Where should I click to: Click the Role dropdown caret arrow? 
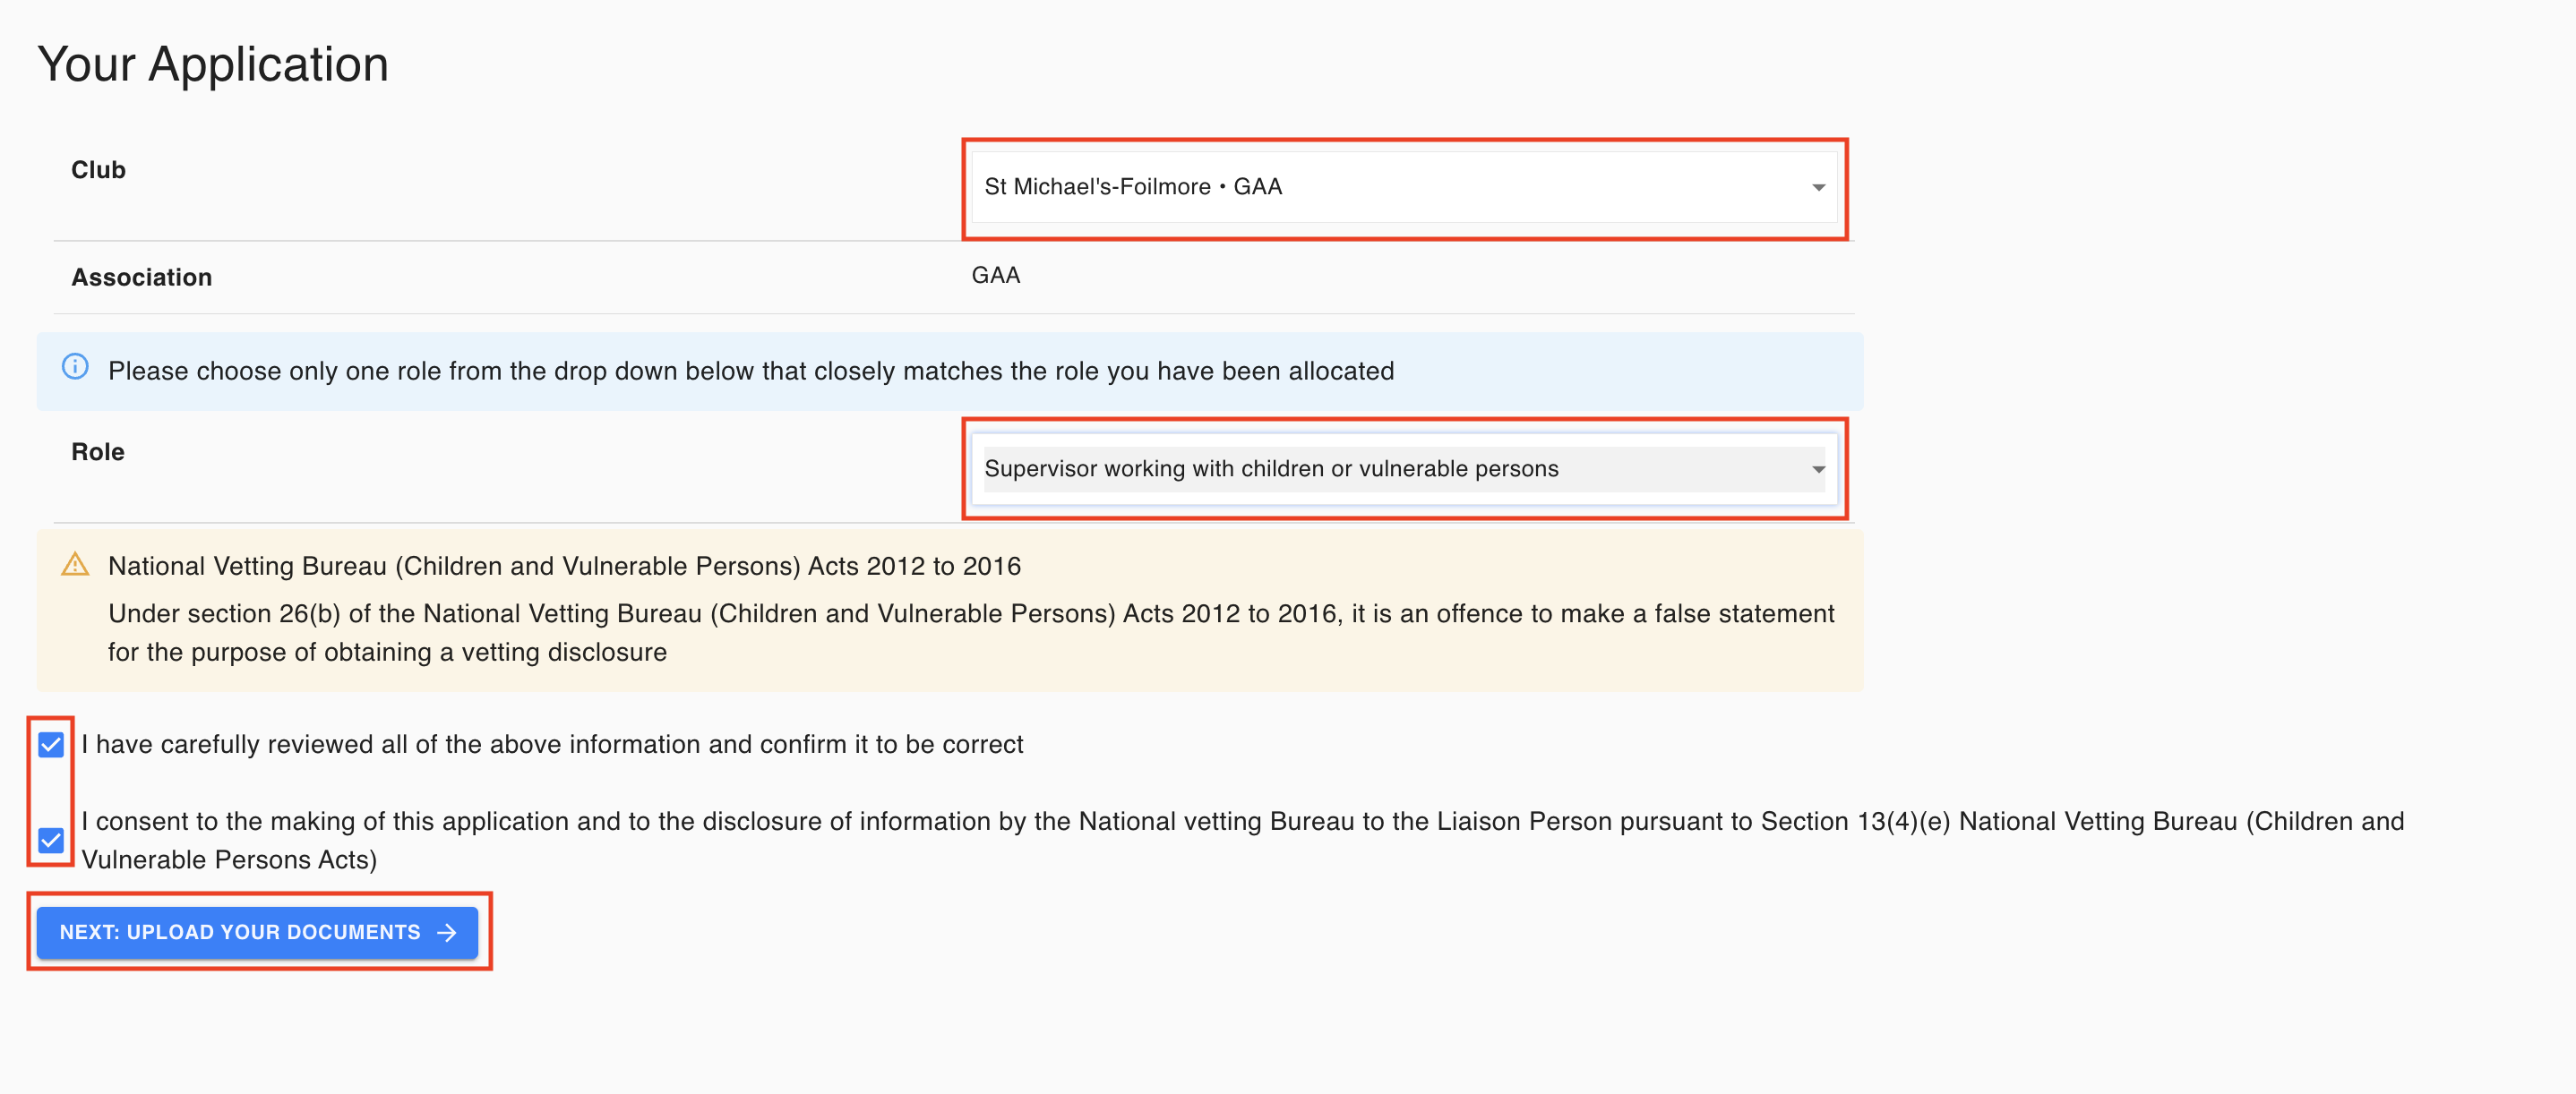1818,468
